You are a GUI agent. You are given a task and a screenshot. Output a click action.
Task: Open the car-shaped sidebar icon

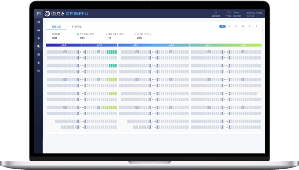click(x=39, y=30)
